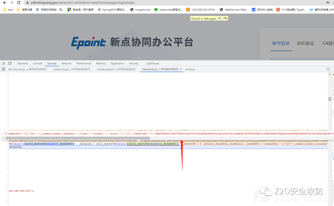Viewport: 334px width, 206px height.
Task: Open the tcwgmt.com bookmark
Action: (140, 10)
